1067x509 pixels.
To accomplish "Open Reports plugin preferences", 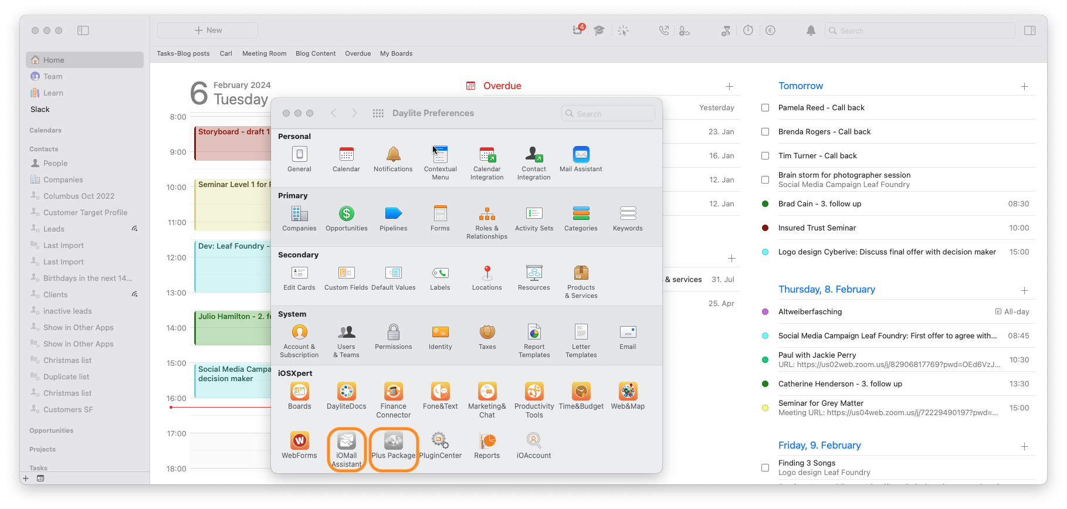I will click(487, 440).
